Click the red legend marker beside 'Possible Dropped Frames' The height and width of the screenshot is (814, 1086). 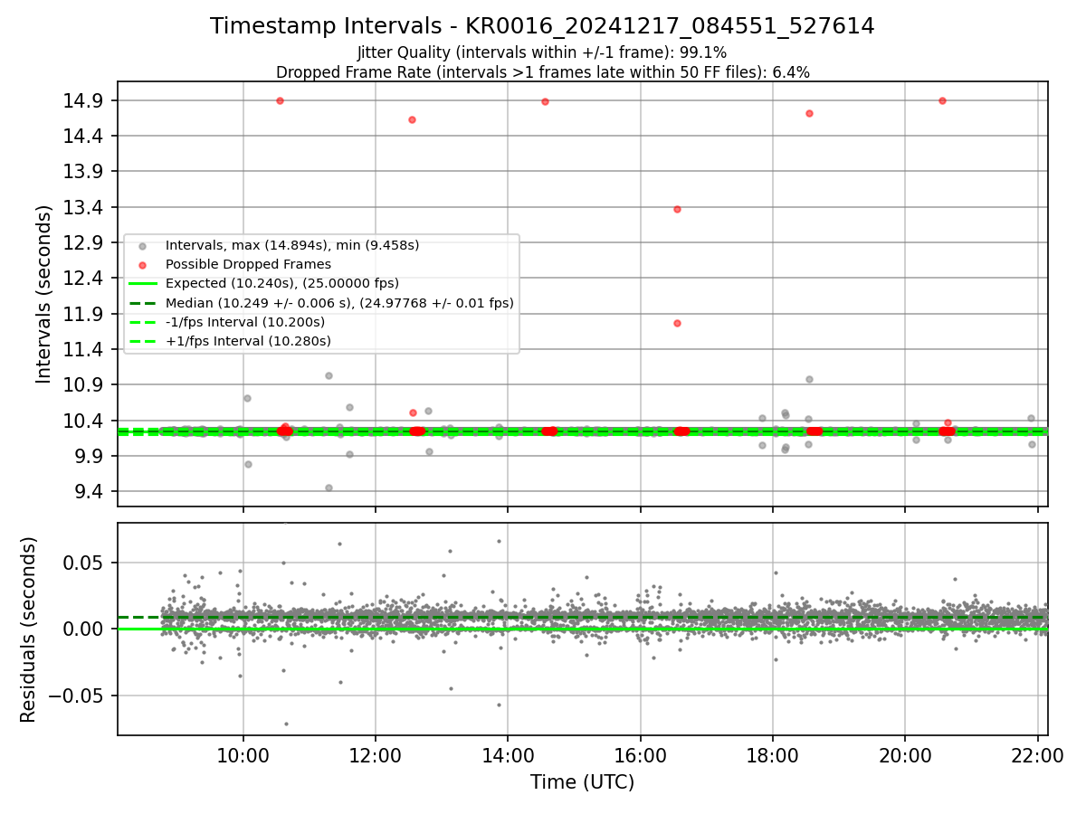tap(142, 265)
